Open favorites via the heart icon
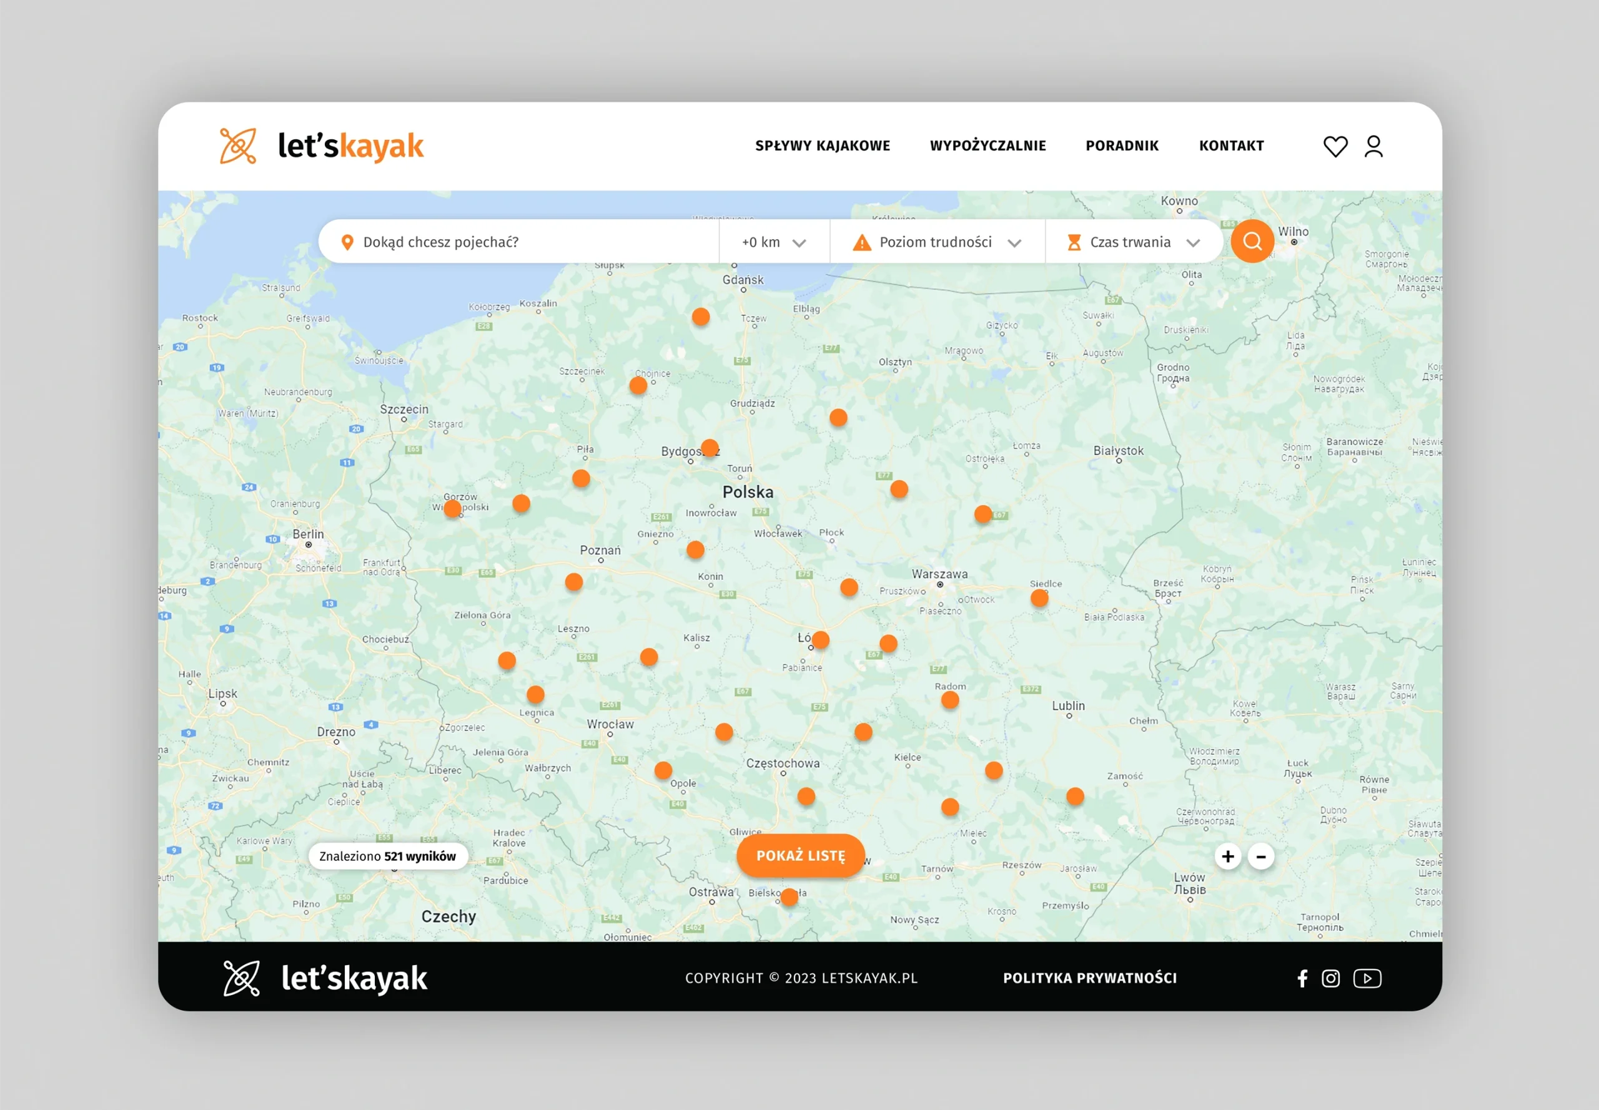 1335,146
